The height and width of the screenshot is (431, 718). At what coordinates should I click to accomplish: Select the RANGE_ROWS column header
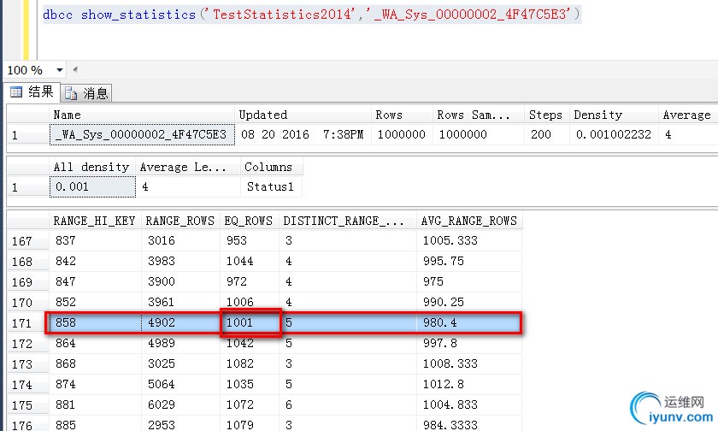click(180, 221)
